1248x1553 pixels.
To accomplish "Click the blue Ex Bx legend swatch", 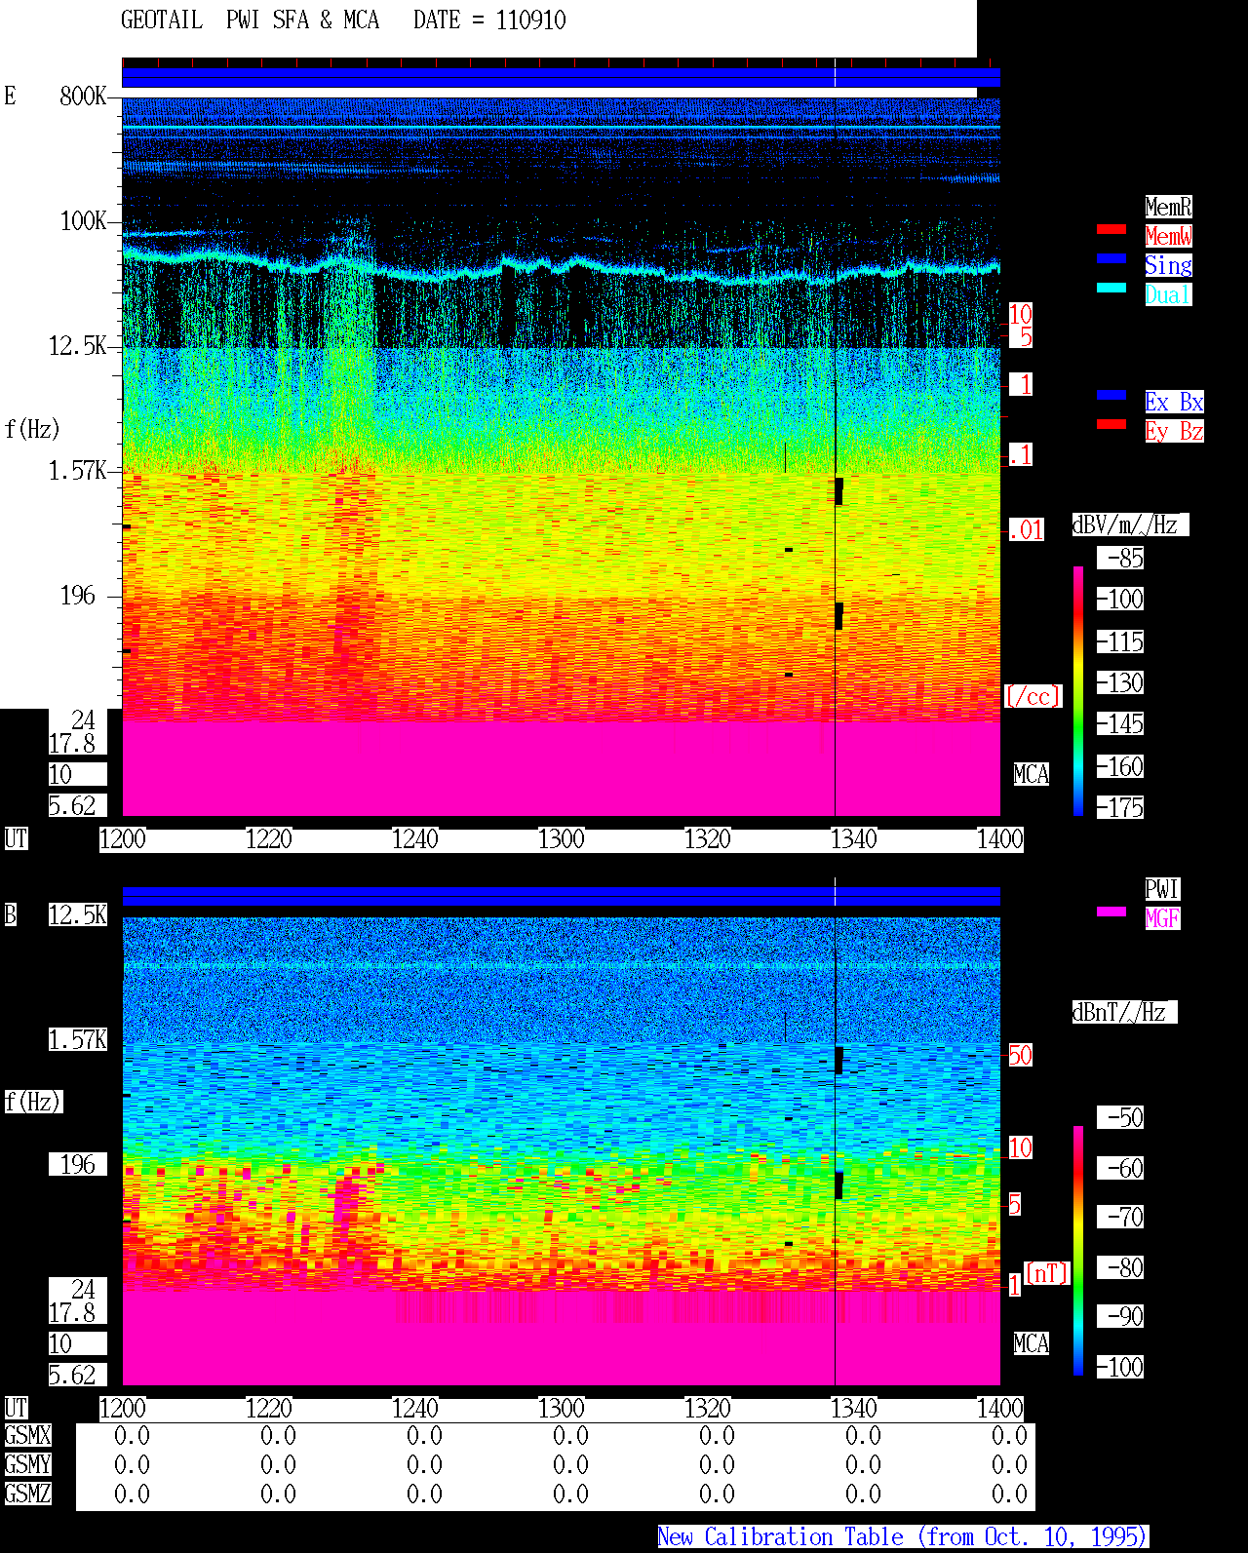I will tap(1111, 395).
